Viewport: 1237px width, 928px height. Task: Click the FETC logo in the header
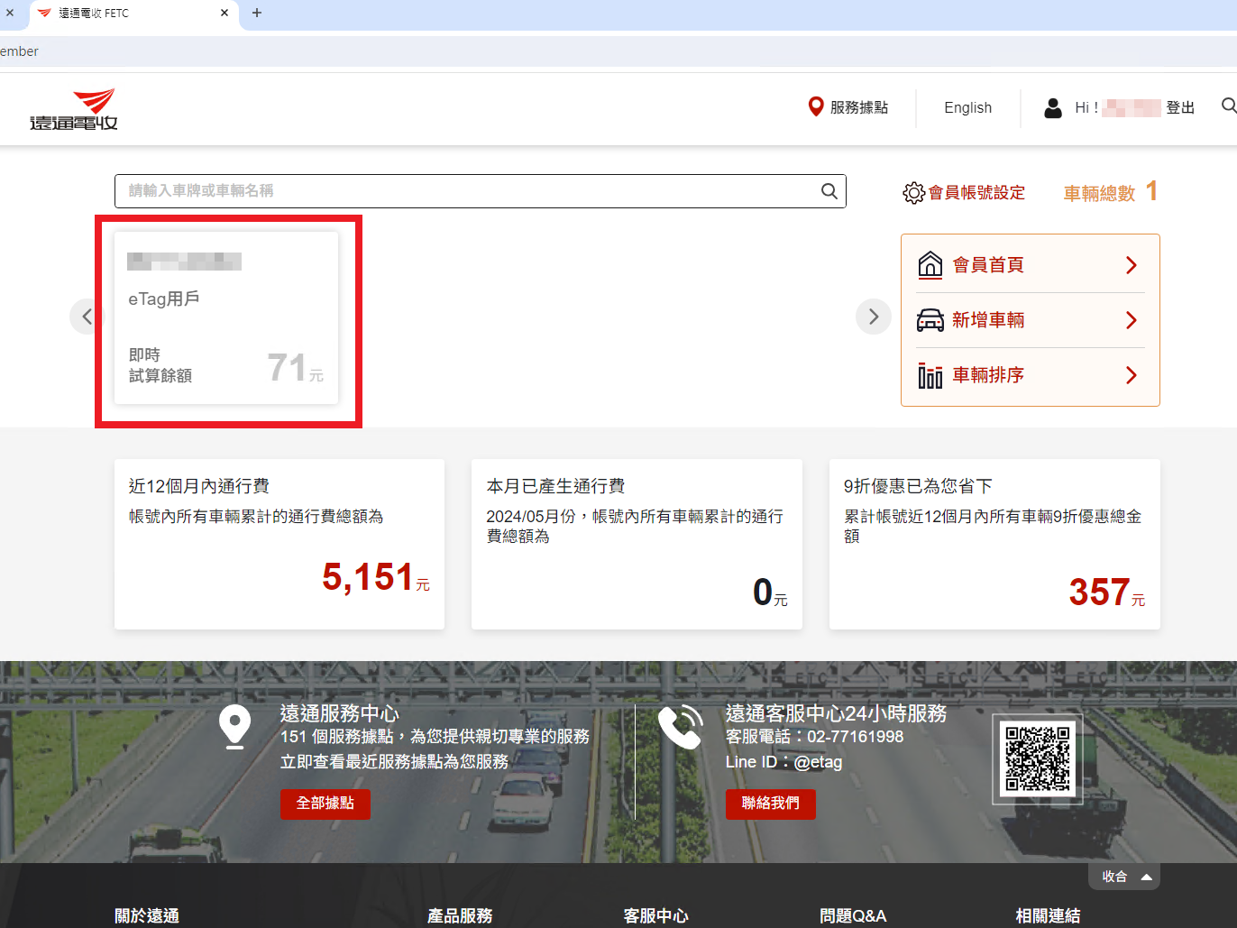[x=74, y=109]
